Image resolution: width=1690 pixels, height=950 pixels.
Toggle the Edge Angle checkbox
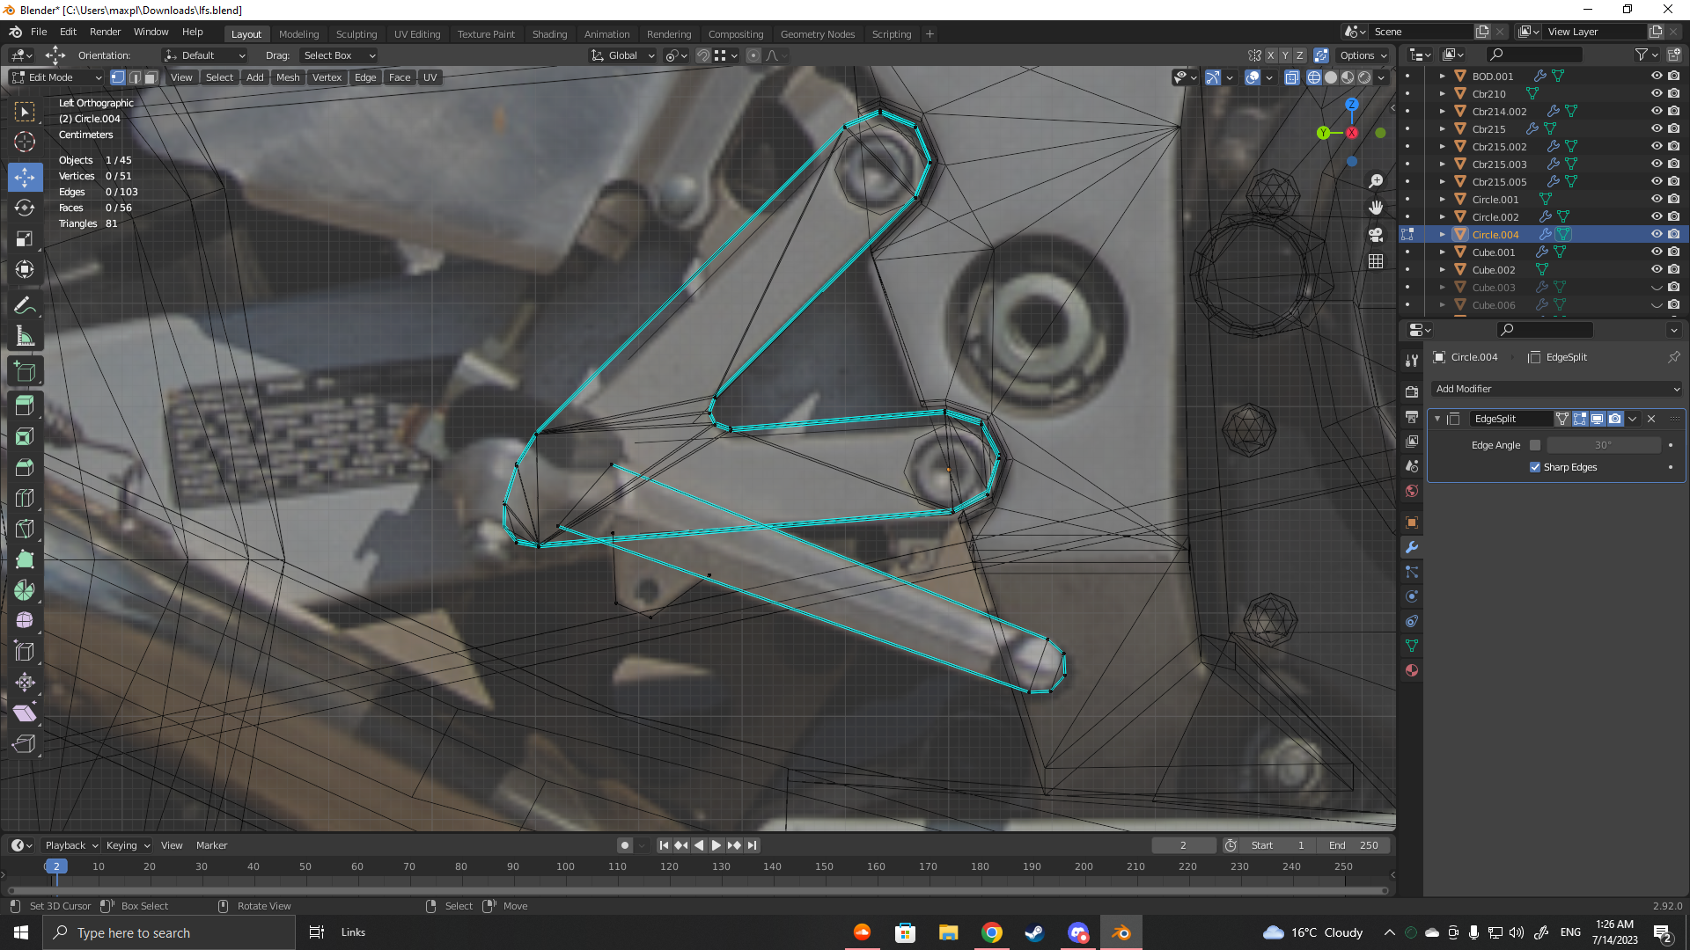pyautogui.click(x=1535, y=445)
